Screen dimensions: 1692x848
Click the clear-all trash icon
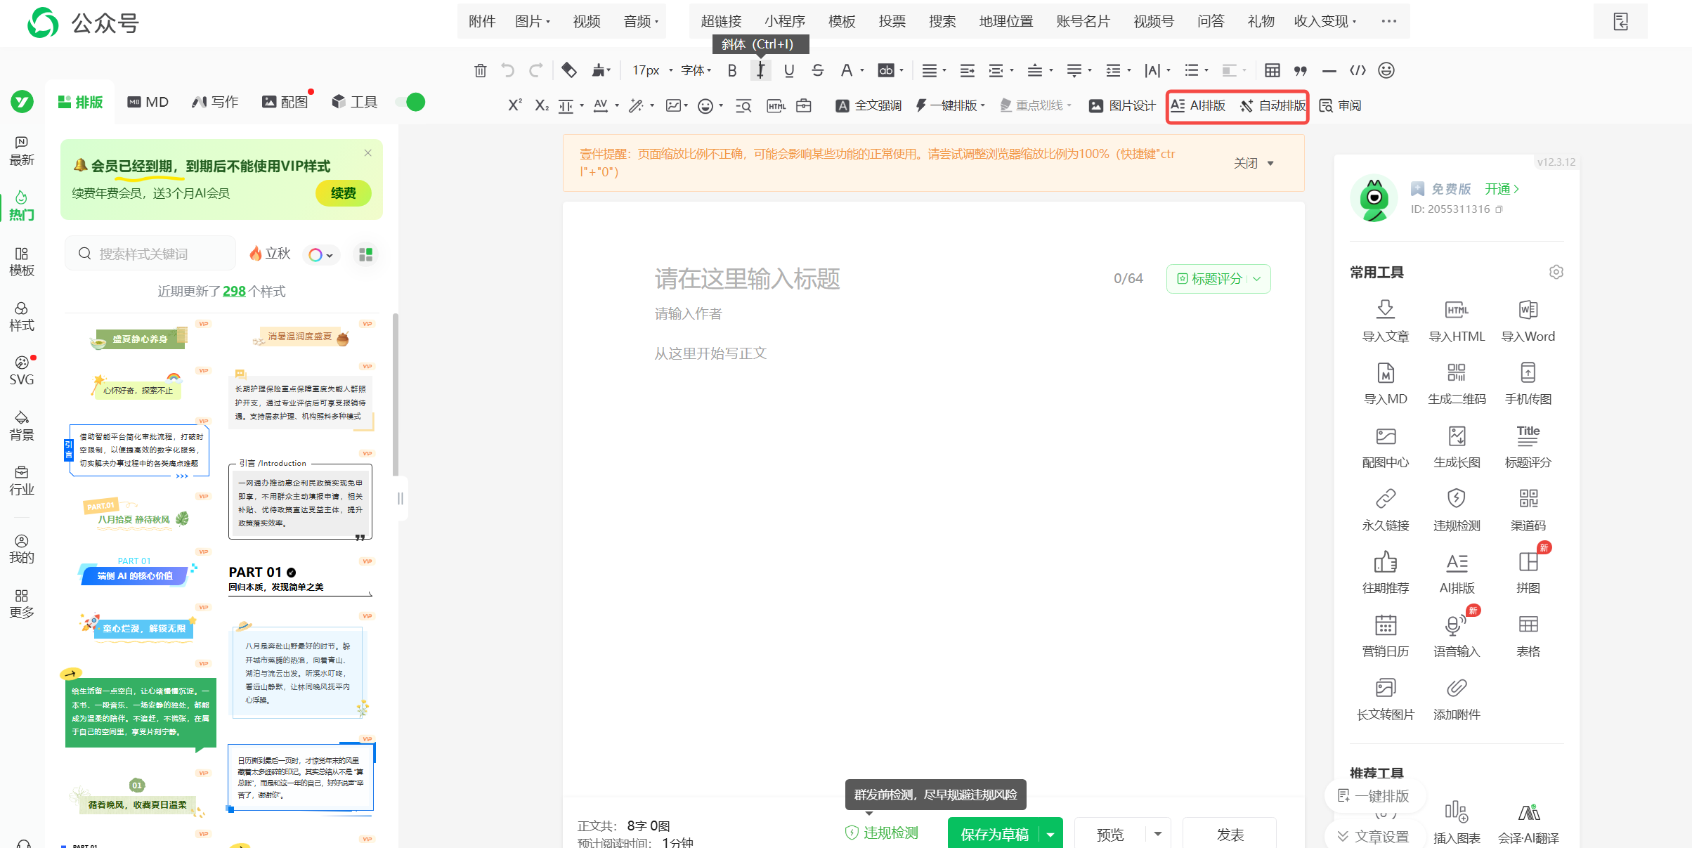pos(481,70)
